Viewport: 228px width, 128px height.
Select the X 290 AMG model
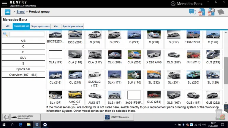(x=154, y=59)
